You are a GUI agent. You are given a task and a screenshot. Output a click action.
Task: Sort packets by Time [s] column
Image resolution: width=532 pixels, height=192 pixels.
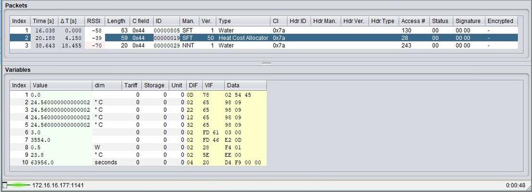click(x=44, y=21)
